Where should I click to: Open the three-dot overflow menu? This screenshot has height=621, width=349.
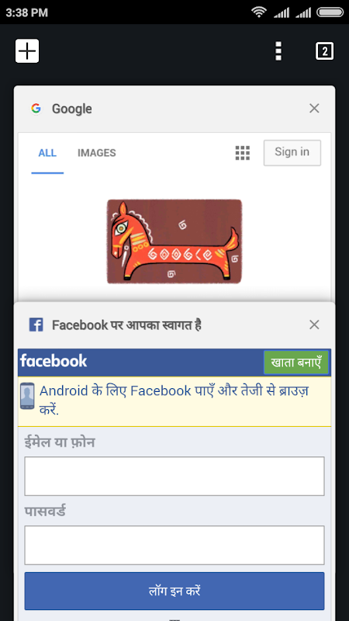[278, 50]
